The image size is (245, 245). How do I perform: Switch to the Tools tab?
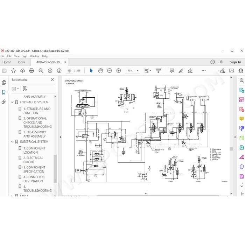click(x=21, y=62)
